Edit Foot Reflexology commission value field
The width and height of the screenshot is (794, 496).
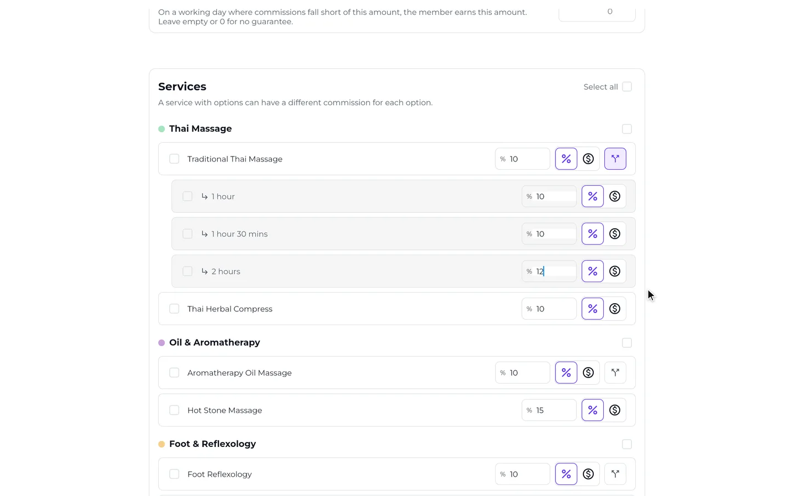pyautogui.click(x=523, y=474)
